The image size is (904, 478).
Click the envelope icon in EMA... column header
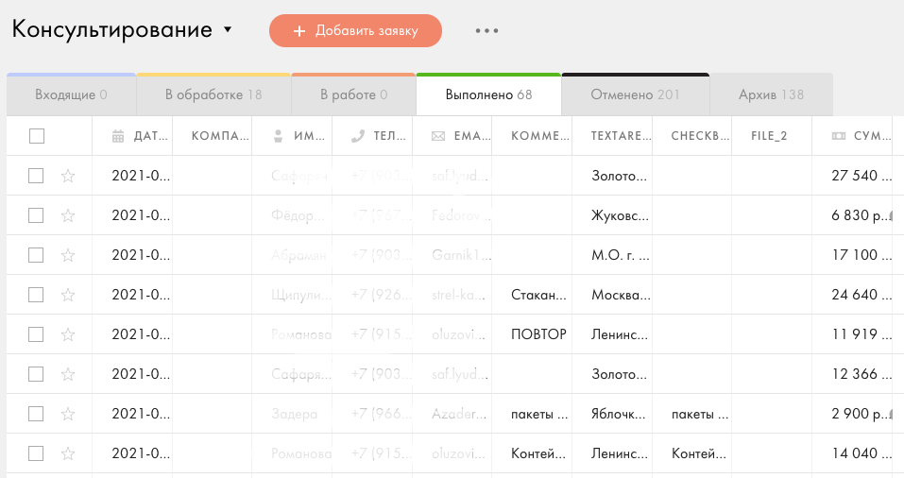pyautogui.click(x=438, y=136)
